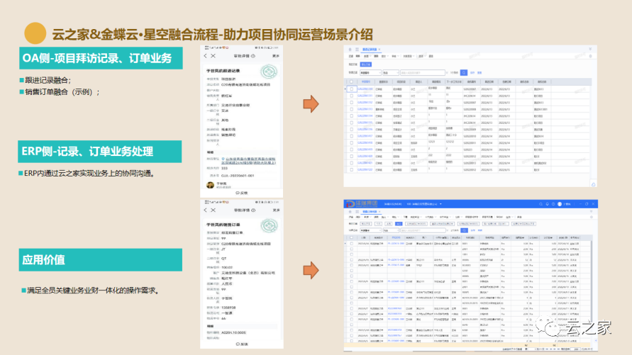Select the blue 缺省方案 filter scheme button

[366, 64]
